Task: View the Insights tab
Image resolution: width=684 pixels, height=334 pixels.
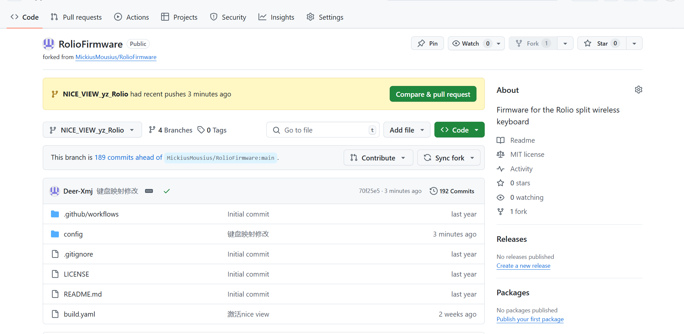Action: pos(276,17)
